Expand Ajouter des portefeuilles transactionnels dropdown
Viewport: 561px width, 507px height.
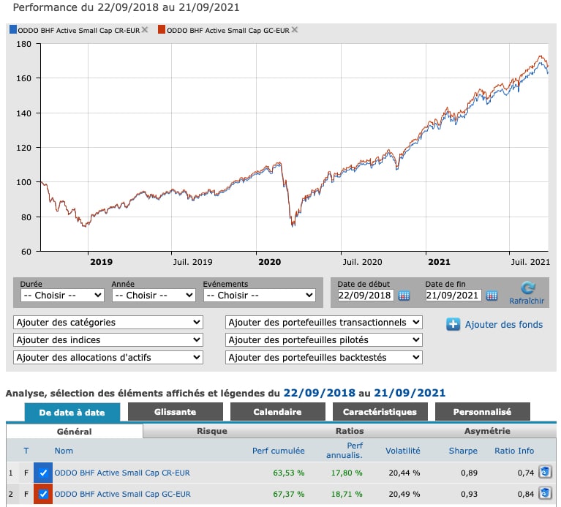point(324,323)
